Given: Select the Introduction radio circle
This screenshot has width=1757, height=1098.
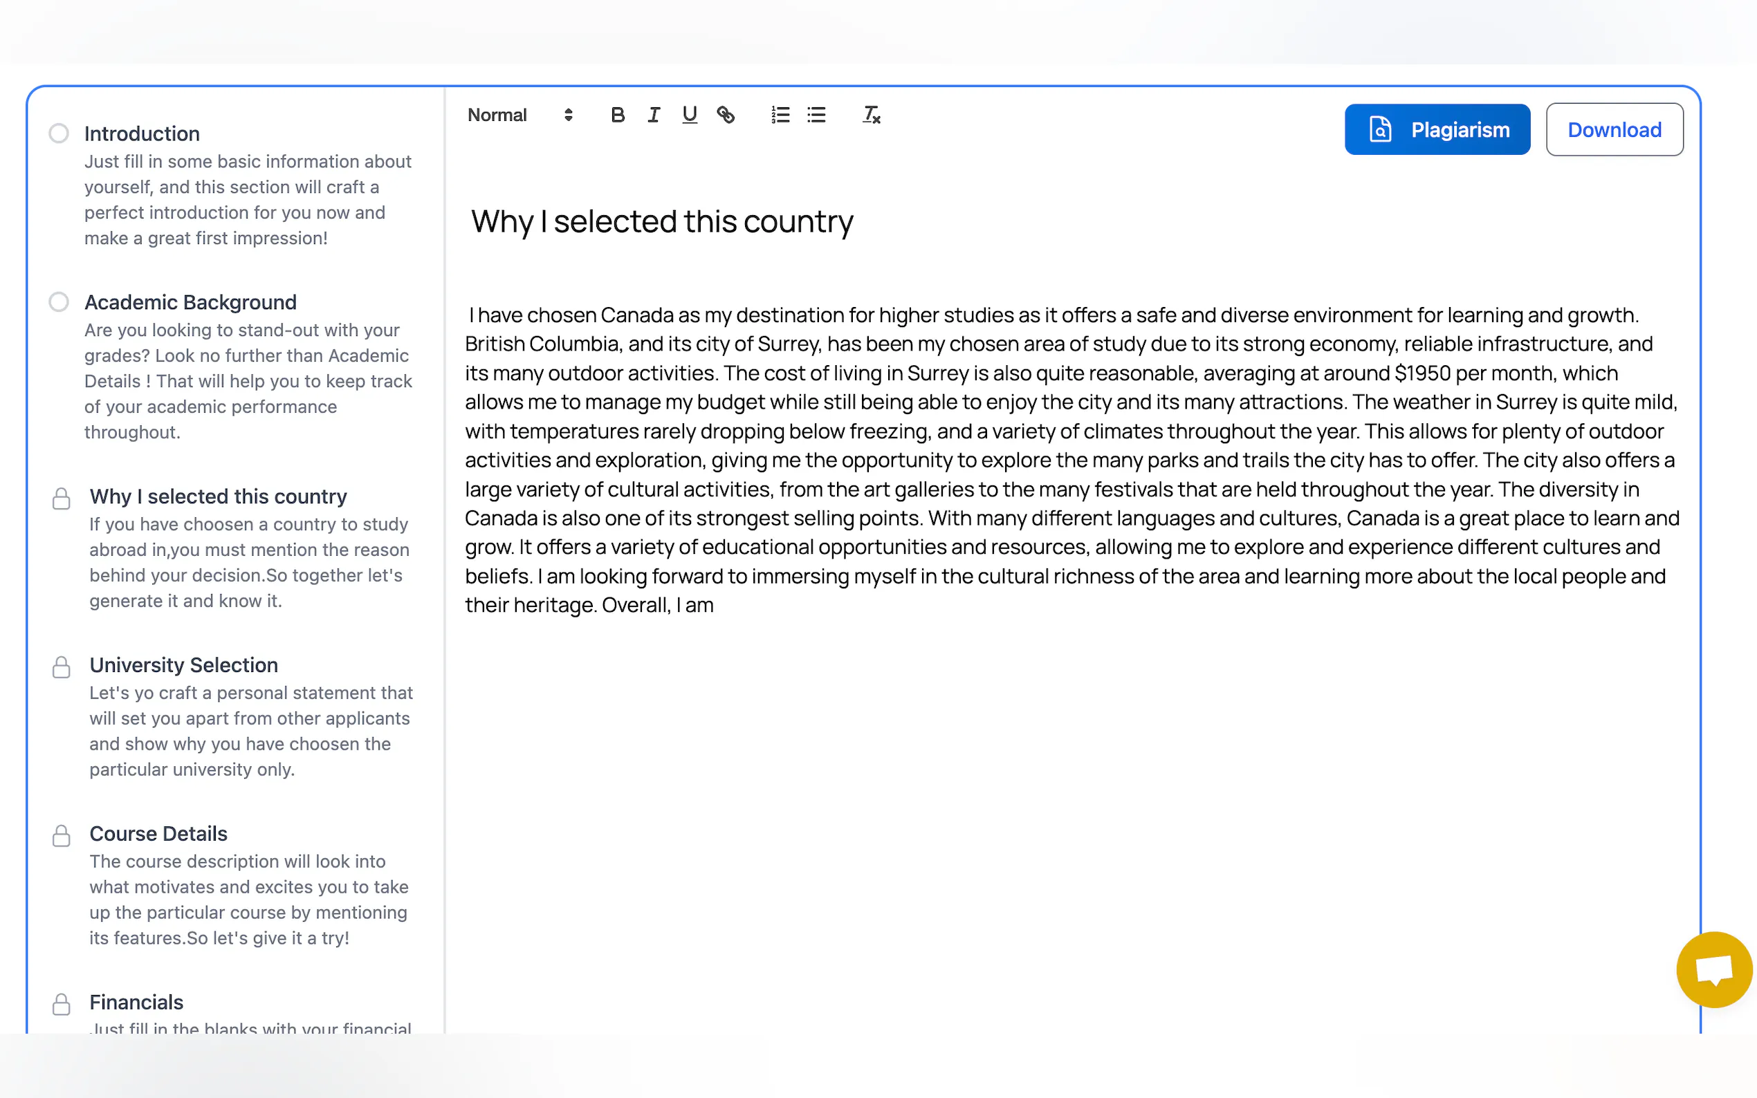Looking at the screenshot, I should [59, 133].
